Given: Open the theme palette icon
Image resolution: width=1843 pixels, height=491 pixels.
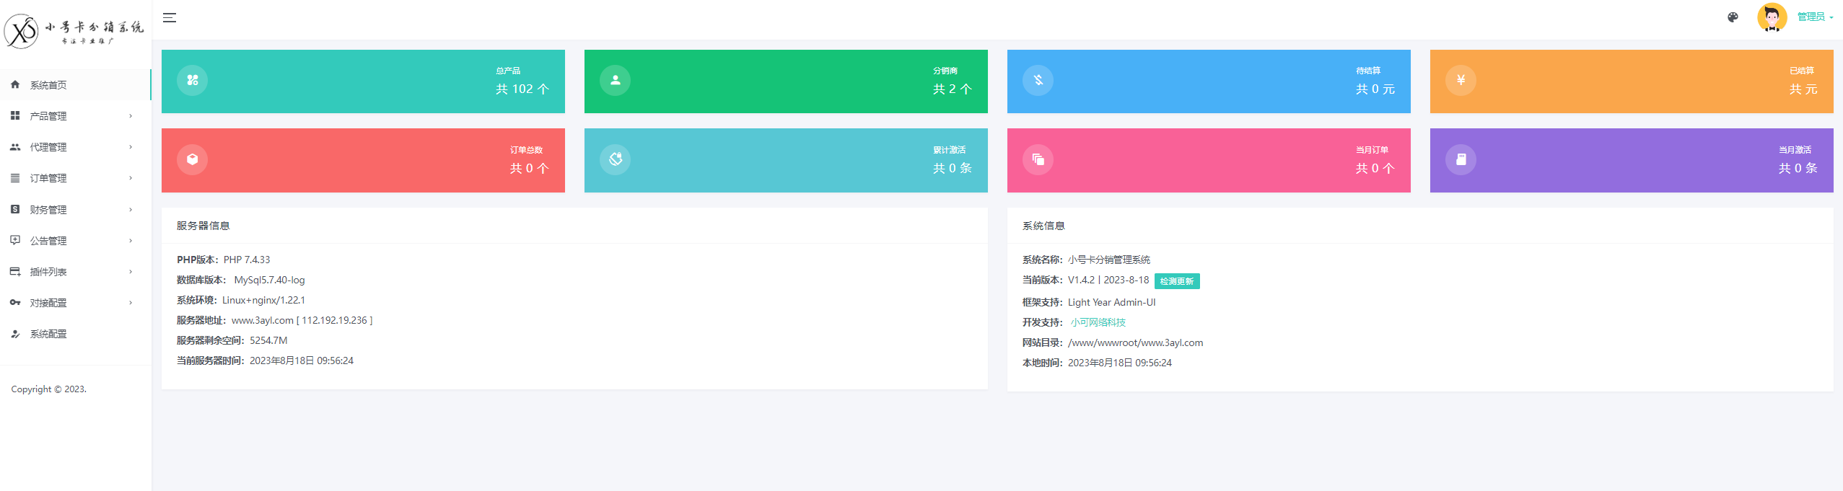Looking at the screenshot, I should pyautogui.click(x=1733, y=17).
